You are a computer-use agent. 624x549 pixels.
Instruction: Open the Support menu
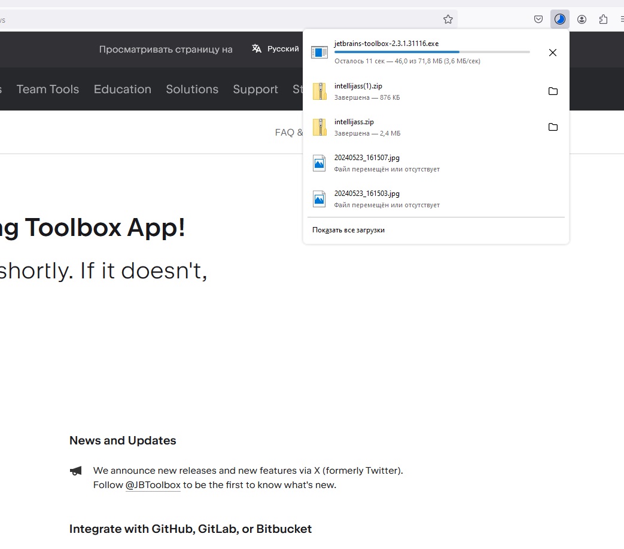[255, 89]
